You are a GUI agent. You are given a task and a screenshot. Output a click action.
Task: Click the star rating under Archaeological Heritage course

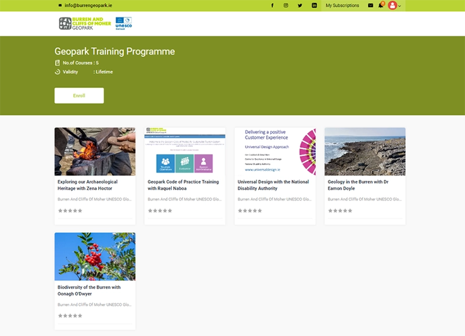(70, 211)
